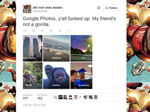This screenshot has height=112, width=150.
Task: Open the Bikes photo thumbnail
Action: point(33,76)
